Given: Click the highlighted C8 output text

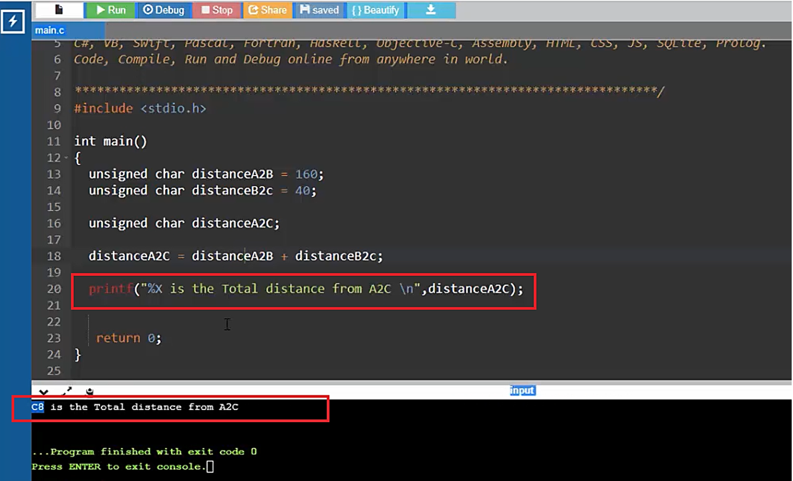Looking at the screenshot, I should click(x=36, y=407).
